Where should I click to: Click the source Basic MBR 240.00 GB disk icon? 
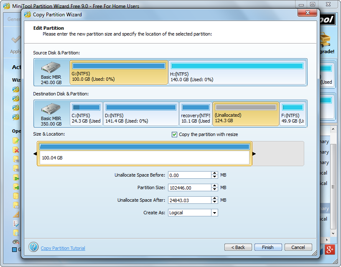(51, 67)
